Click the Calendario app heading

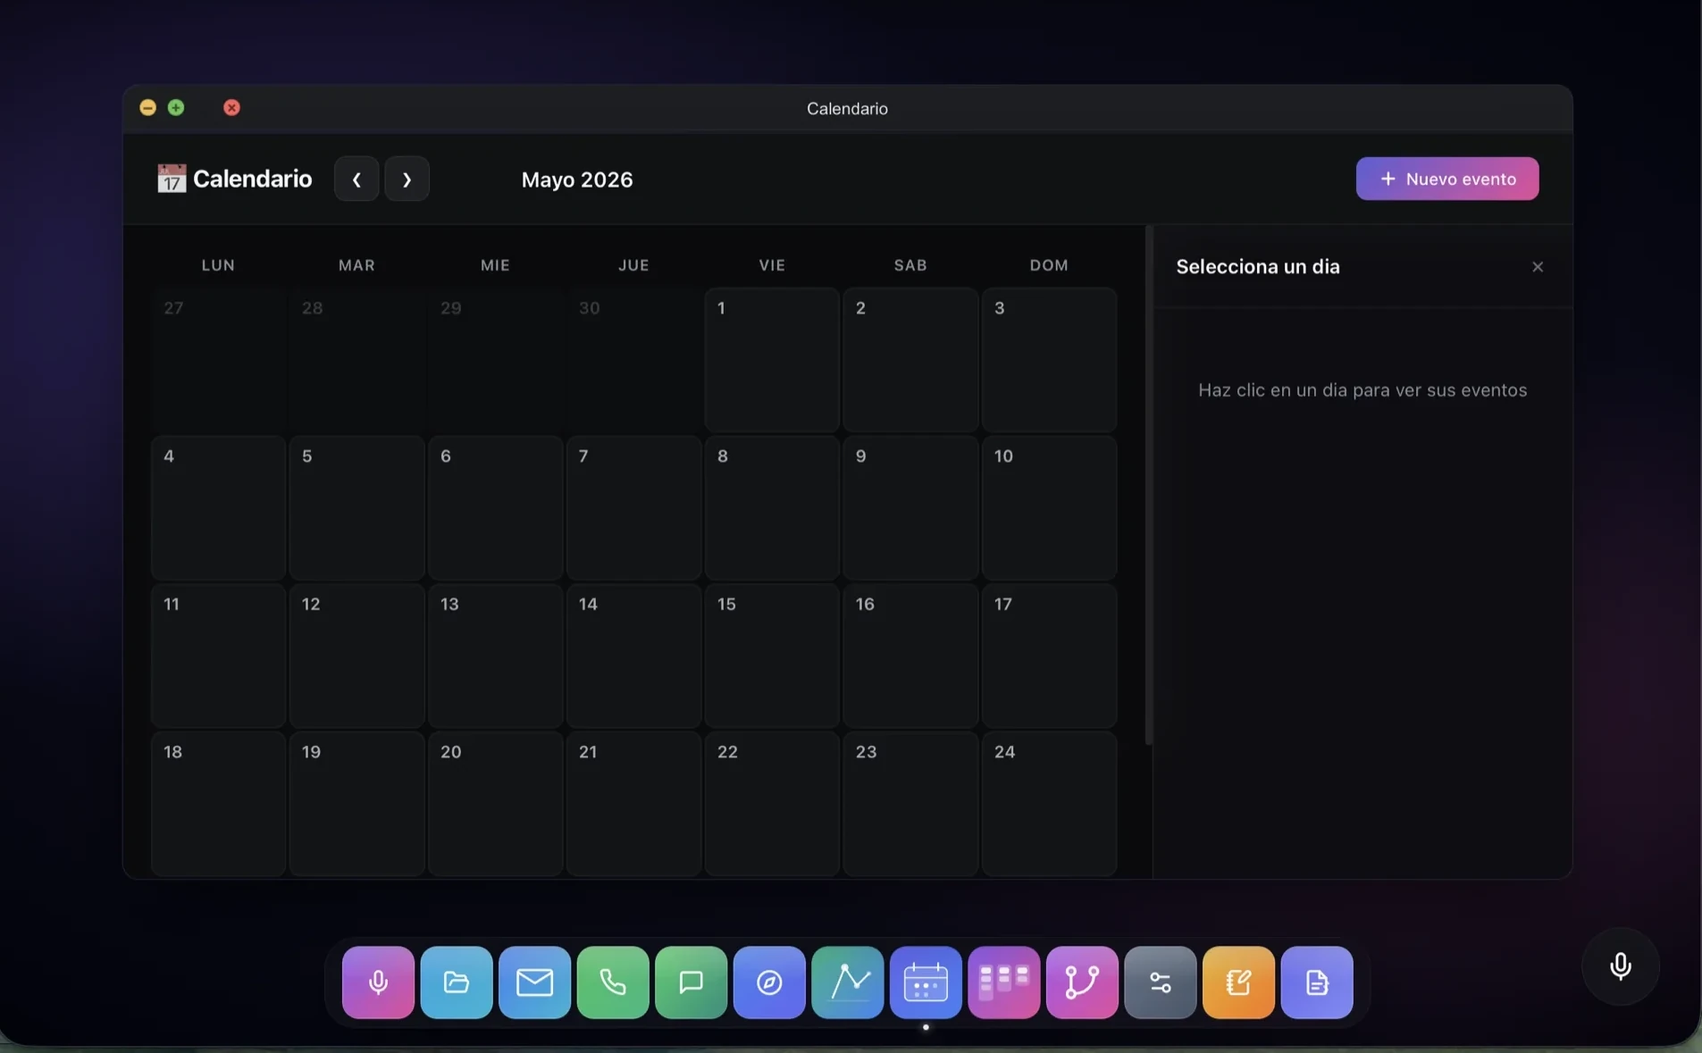[253, 179]
